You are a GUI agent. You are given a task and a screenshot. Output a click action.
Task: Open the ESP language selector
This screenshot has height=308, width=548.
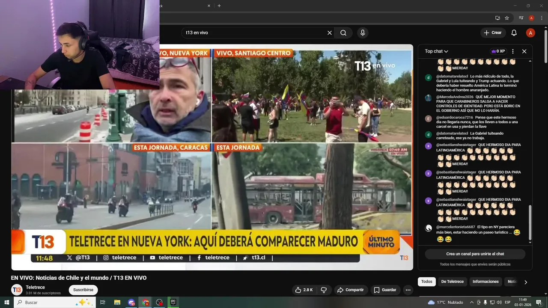508,302
